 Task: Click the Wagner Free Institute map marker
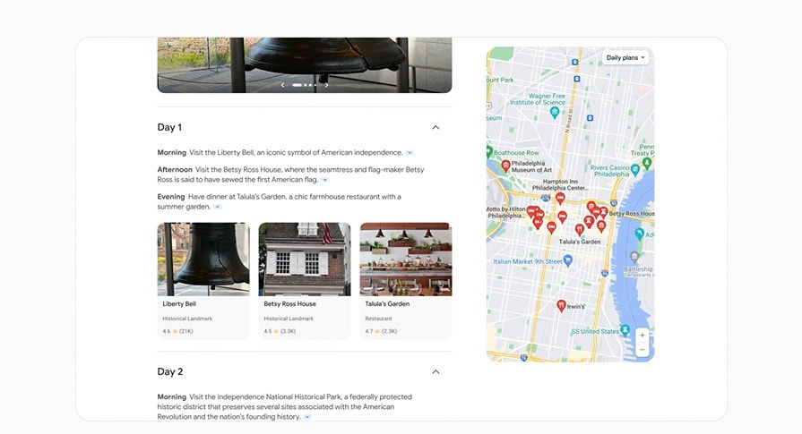[555, 113]
